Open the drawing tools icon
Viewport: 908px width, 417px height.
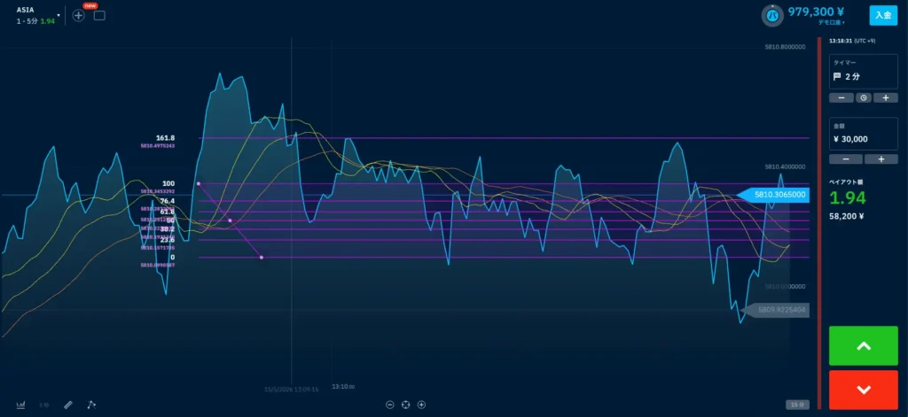pos(91,405)
